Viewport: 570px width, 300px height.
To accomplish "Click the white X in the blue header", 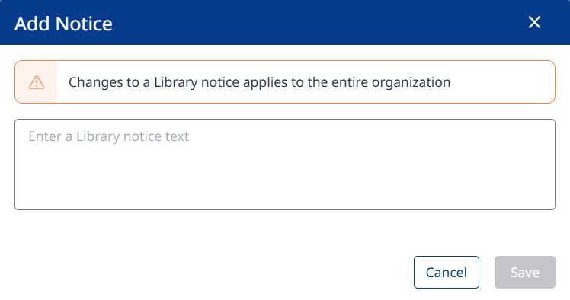I will coord(534,22).
